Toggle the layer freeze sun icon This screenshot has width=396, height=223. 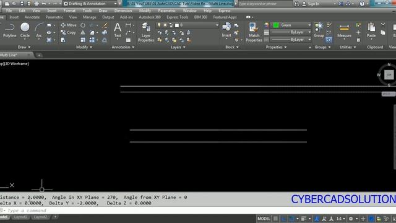tap(165, 25)
